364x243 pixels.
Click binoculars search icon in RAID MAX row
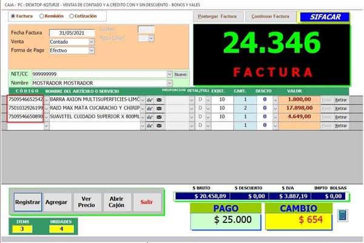point(150,109)
